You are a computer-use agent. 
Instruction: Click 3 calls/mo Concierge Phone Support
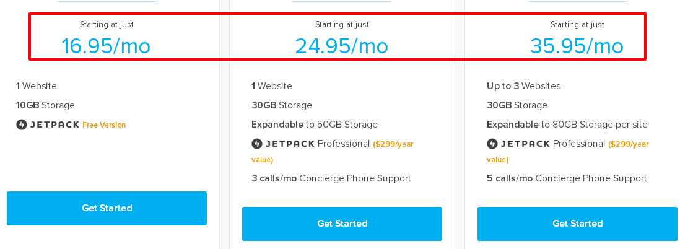click(x=331, y=178)
